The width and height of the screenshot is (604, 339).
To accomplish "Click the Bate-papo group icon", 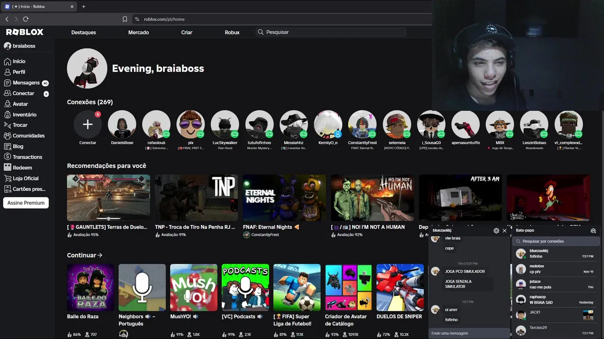I will tap(593, 231).
